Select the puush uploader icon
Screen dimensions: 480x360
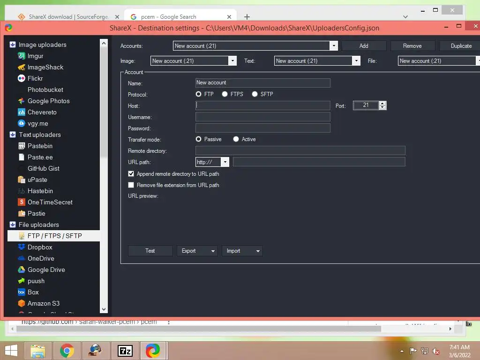pyautogui.click(x=21, y=281)
